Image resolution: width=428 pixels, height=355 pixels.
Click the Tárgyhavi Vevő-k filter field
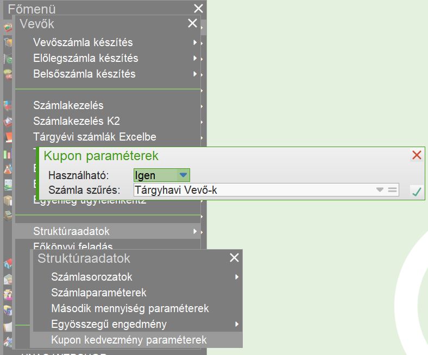[x=266, y=190]
